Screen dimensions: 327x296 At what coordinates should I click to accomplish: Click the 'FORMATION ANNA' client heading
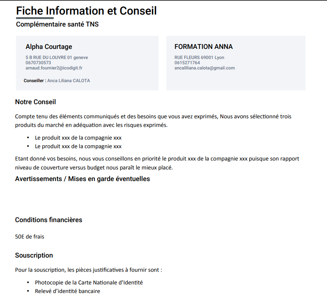click(204, 47)
